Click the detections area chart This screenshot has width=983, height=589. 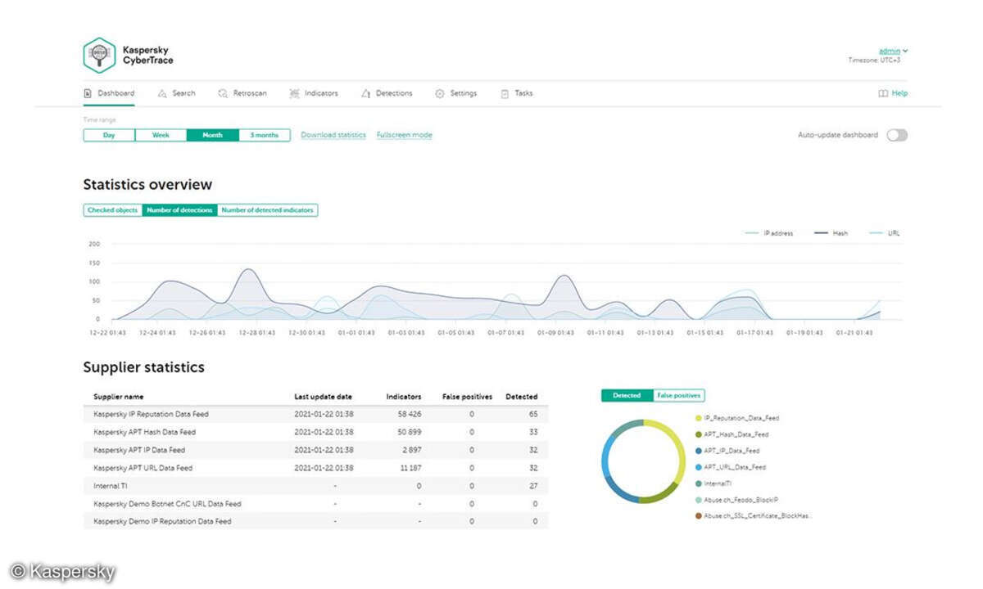pyautogui.click(x=508, y=282)
